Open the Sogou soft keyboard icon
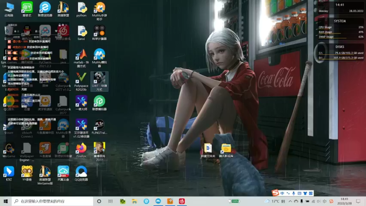Viewport: 366px width, 206px height. pyautogui.click(x=300, y=193)
